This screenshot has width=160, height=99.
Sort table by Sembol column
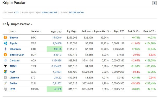click(36, 31)
